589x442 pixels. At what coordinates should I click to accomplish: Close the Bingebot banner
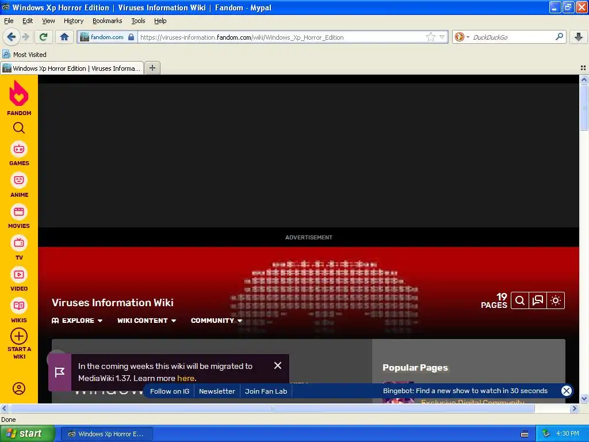567,391
